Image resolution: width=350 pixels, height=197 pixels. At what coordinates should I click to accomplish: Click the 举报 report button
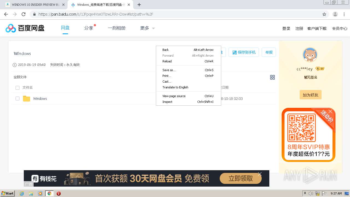pyautogui.click(x=269, y=52)
